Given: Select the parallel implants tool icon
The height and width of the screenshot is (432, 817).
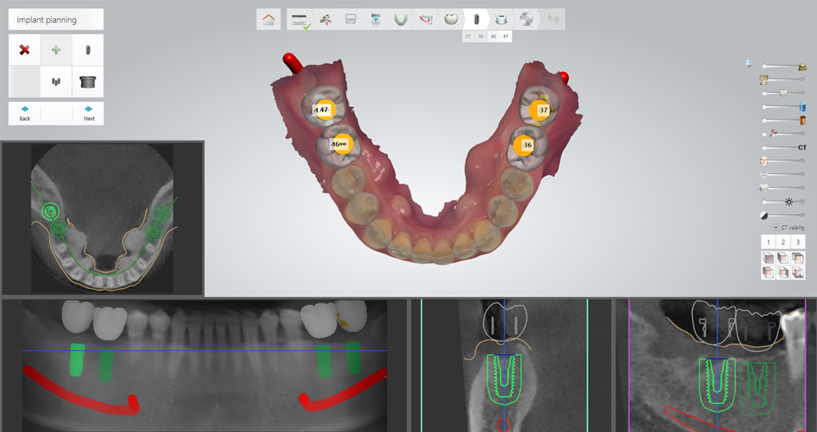Looking at the screenshot, I should [x=56, y=82].
